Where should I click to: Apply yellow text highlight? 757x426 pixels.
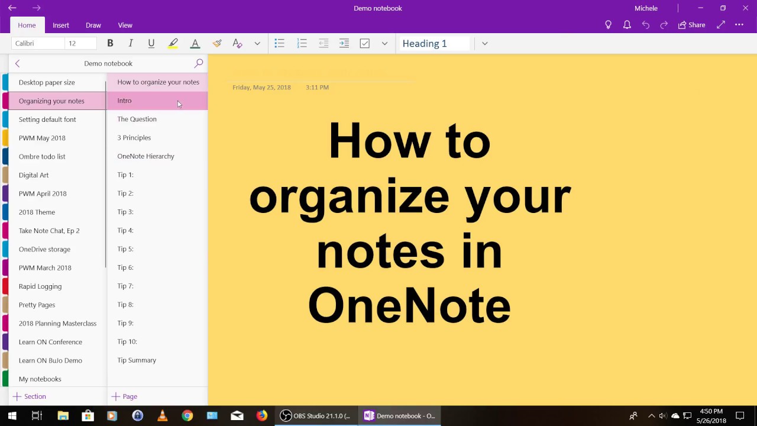[173, 43]
